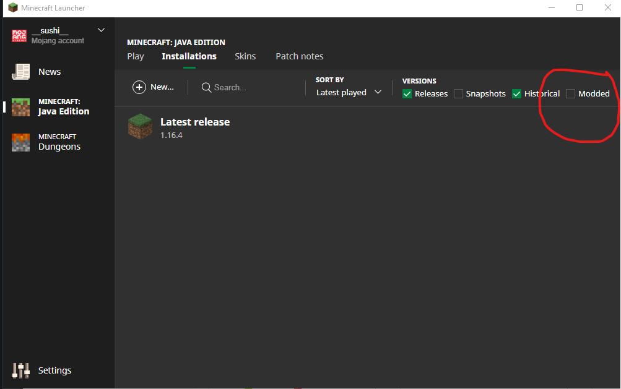621x389 pixels.
Task: Click the Settings label in sidebar
Action: 54,371
